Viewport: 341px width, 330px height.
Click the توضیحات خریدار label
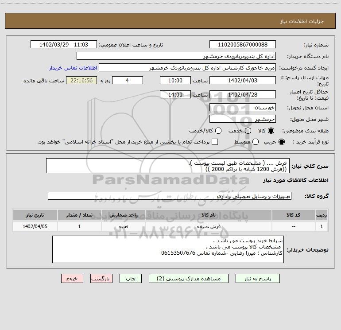[x=307, y=250]
